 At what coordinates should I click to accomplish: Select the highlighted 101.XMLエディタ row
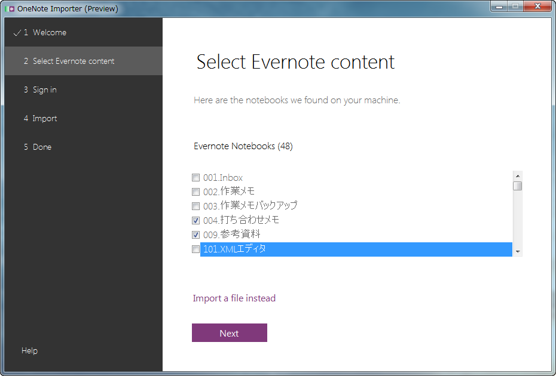click(x=356, y=249)
